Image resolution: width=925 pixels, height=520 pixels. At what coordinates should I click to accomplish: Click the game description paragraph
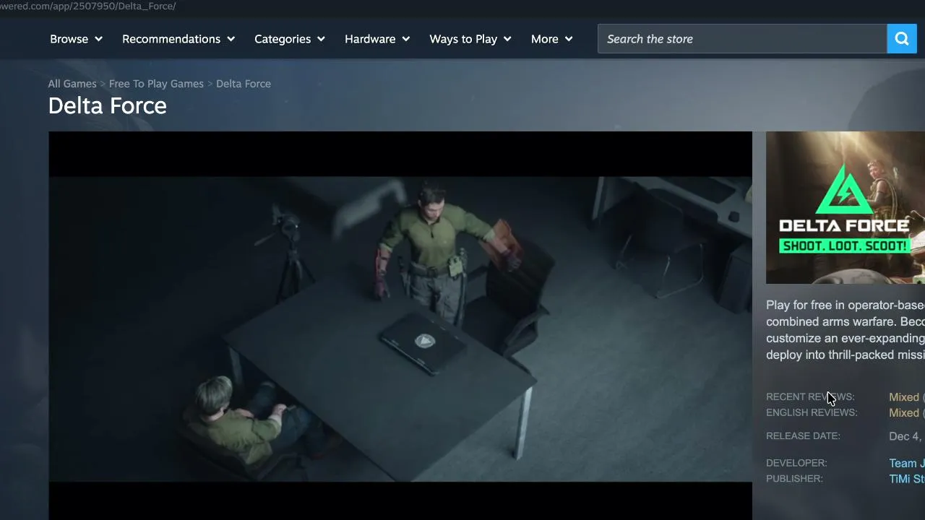[846, 330]
